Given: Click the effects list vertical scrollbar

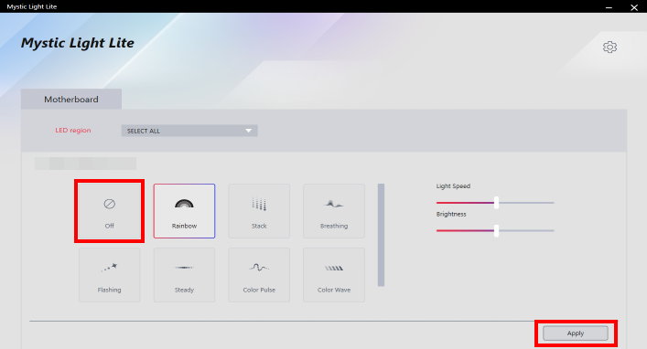Looking at the screenshot, I should 381,235.
